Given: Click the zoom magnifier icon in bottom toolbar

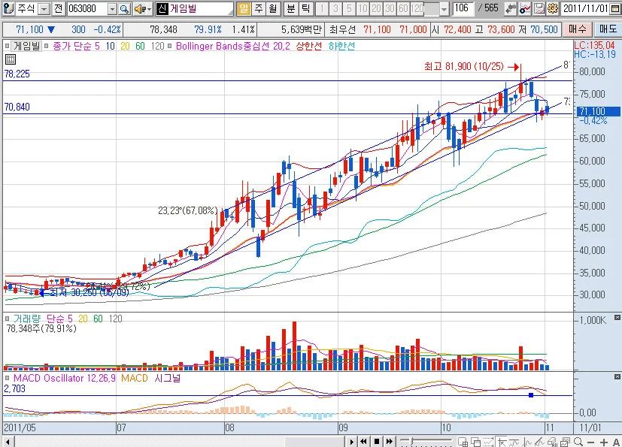Looking at the screenshot, I should tap(578, 442).
